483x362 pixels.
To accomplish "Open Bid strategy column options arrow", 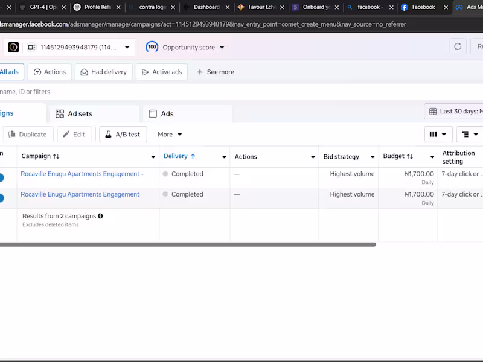I will pos(373,157).
